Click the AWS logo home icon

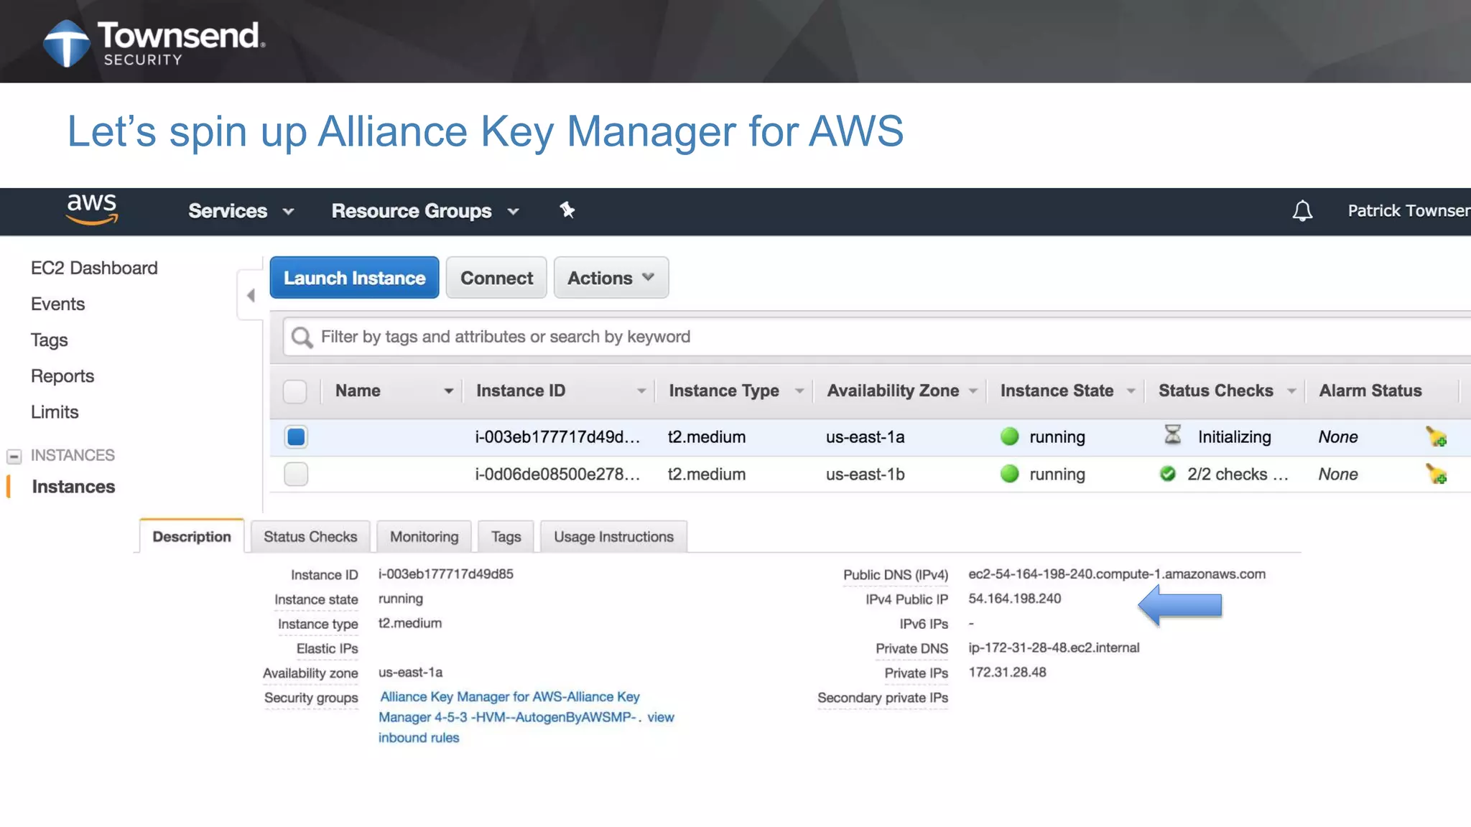(92, 209)
